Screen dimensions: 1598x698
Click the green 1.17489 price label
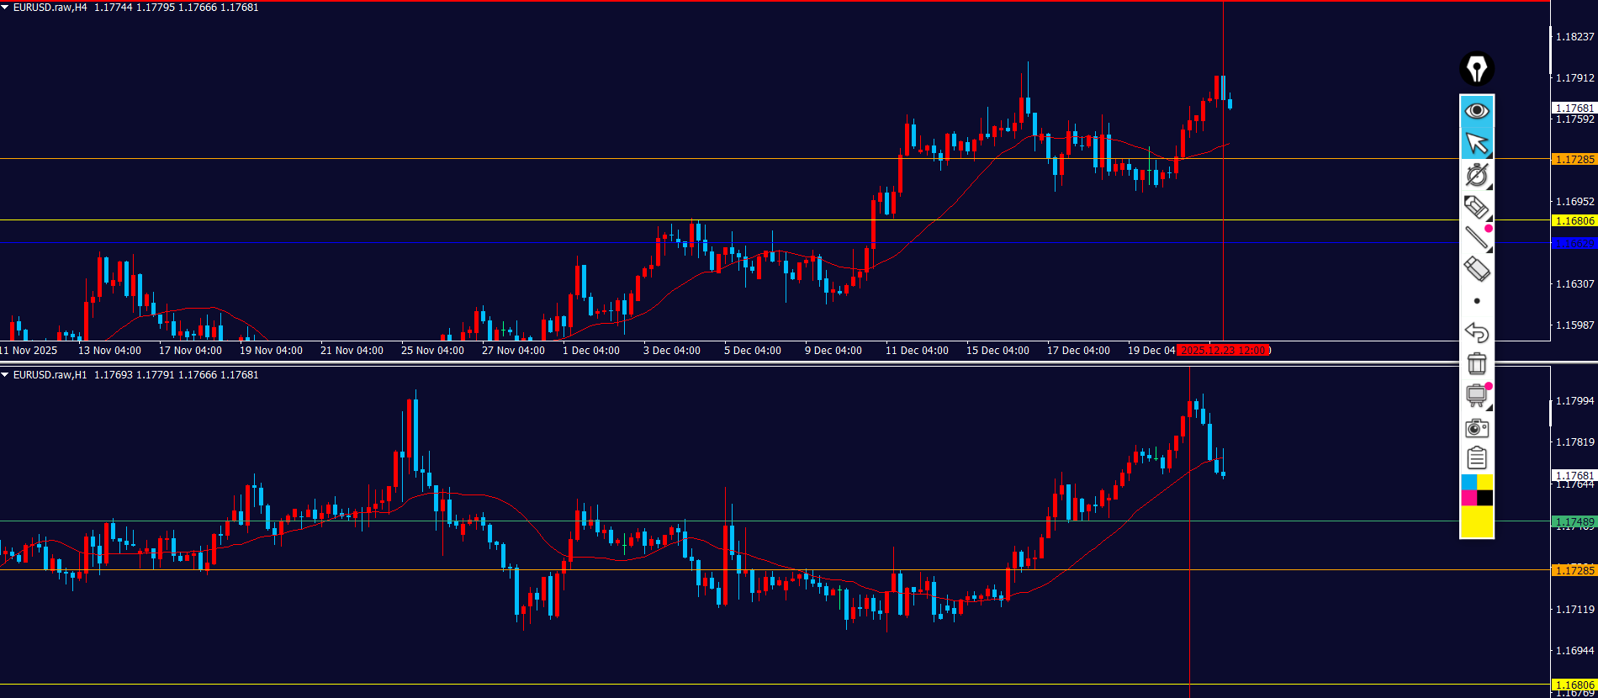(x=1574, y=522)
